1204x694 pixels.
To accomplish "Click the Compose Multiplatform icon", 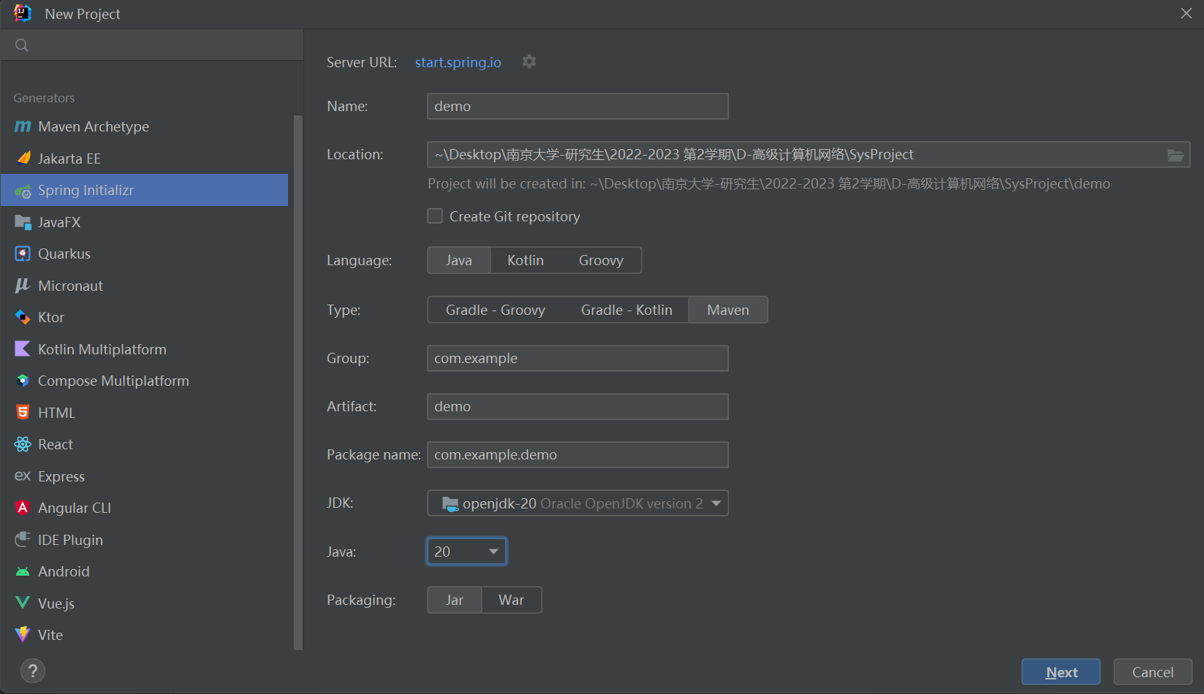I will coord(23,381).
